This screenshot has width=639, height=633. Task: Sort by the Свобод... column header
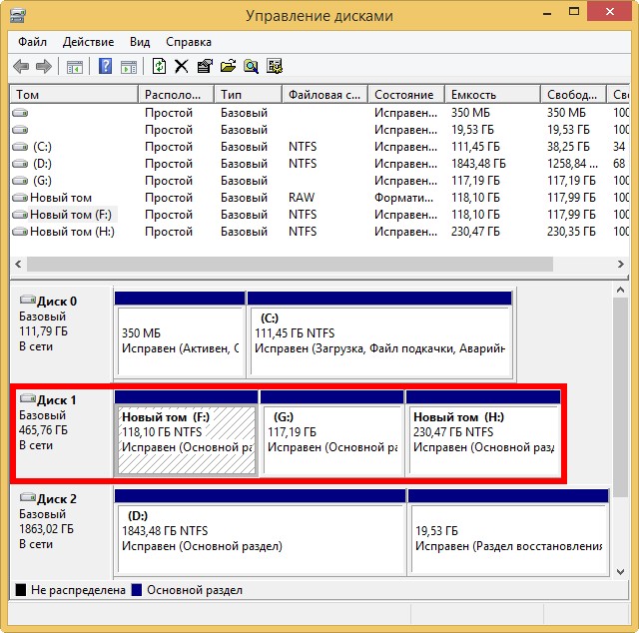click(x=573, y=95)
